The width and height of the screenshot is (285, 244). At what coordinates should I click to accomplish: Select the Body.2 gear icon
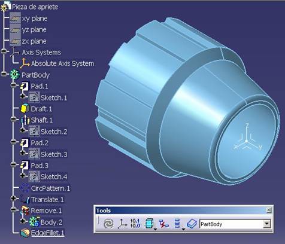[x=34, y=222]
